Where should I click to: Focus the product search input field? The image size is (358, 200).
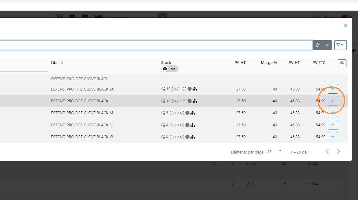pos(156,45)
